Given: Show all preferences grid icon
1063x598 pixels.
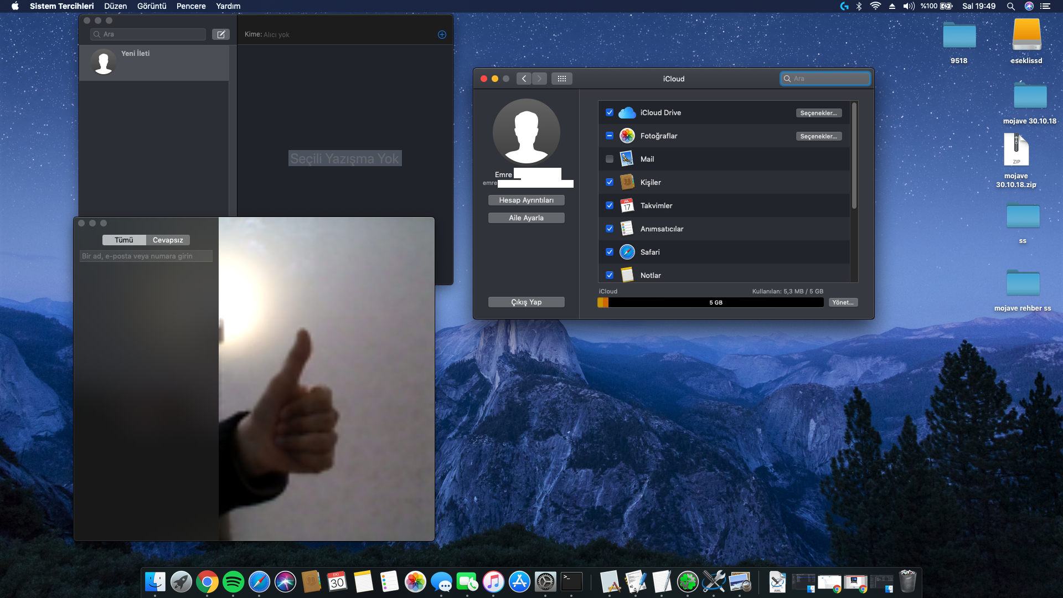Looking at the screenshot, I should click(561, 79).
